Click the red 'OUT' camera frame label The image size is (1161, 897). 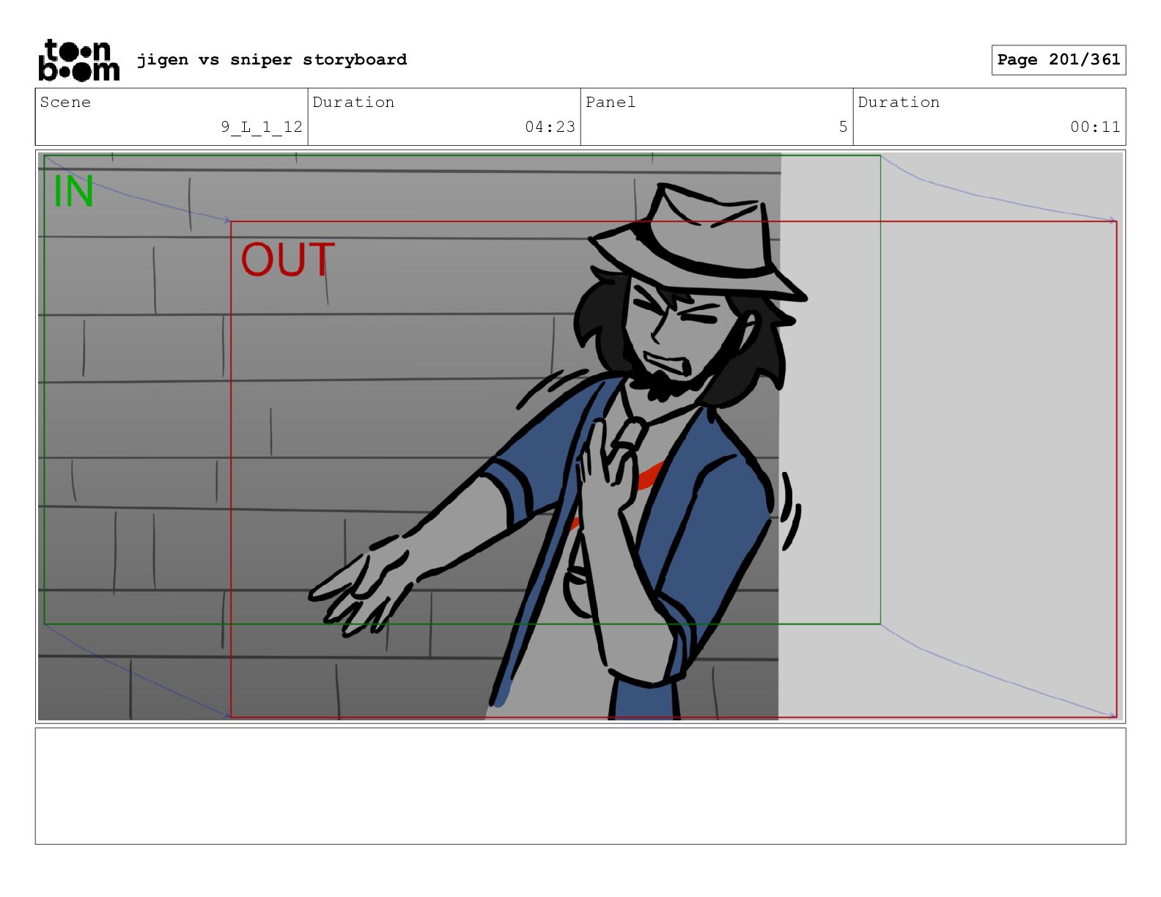point(288,259)
